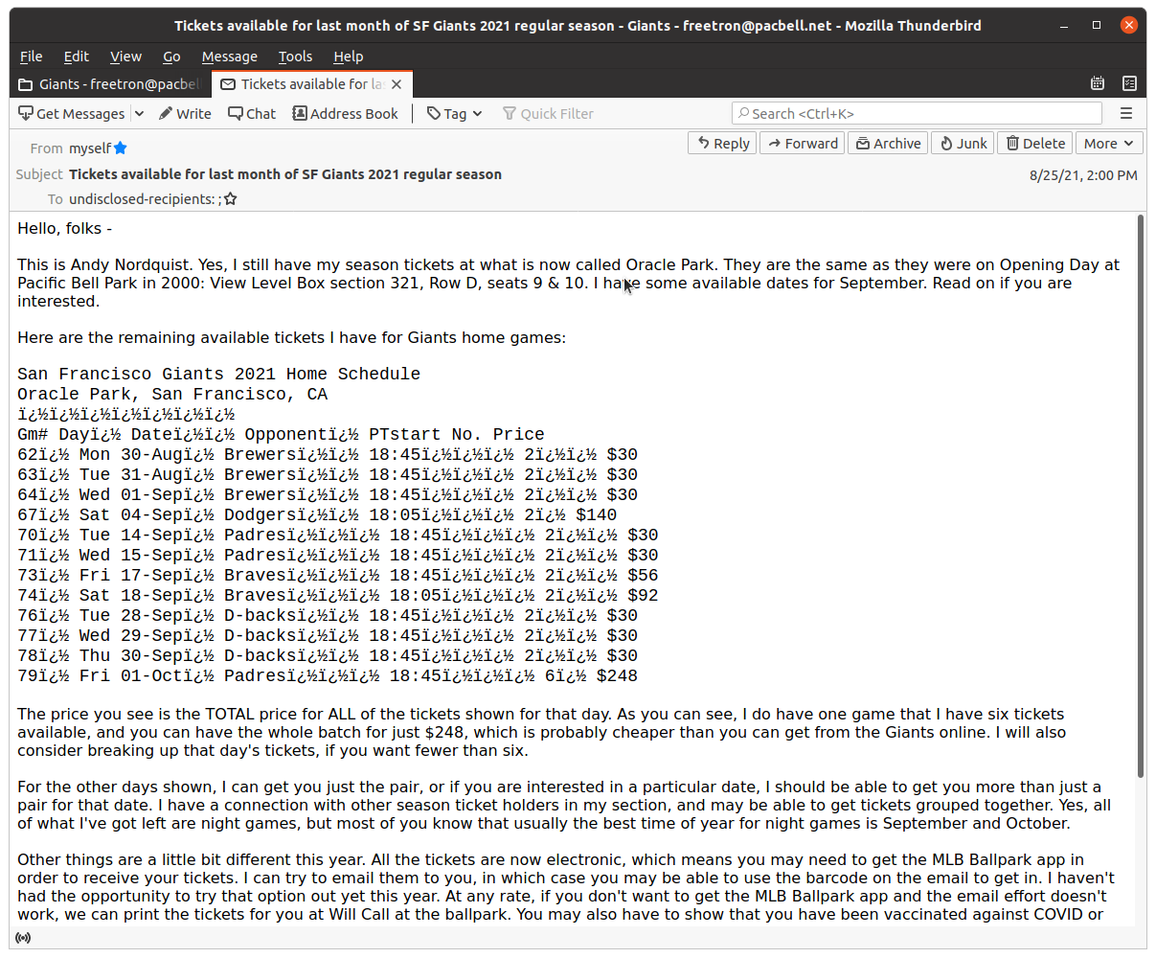Write a new message
Viewport: 1156px width, 958px height.
tap(185, 113)
